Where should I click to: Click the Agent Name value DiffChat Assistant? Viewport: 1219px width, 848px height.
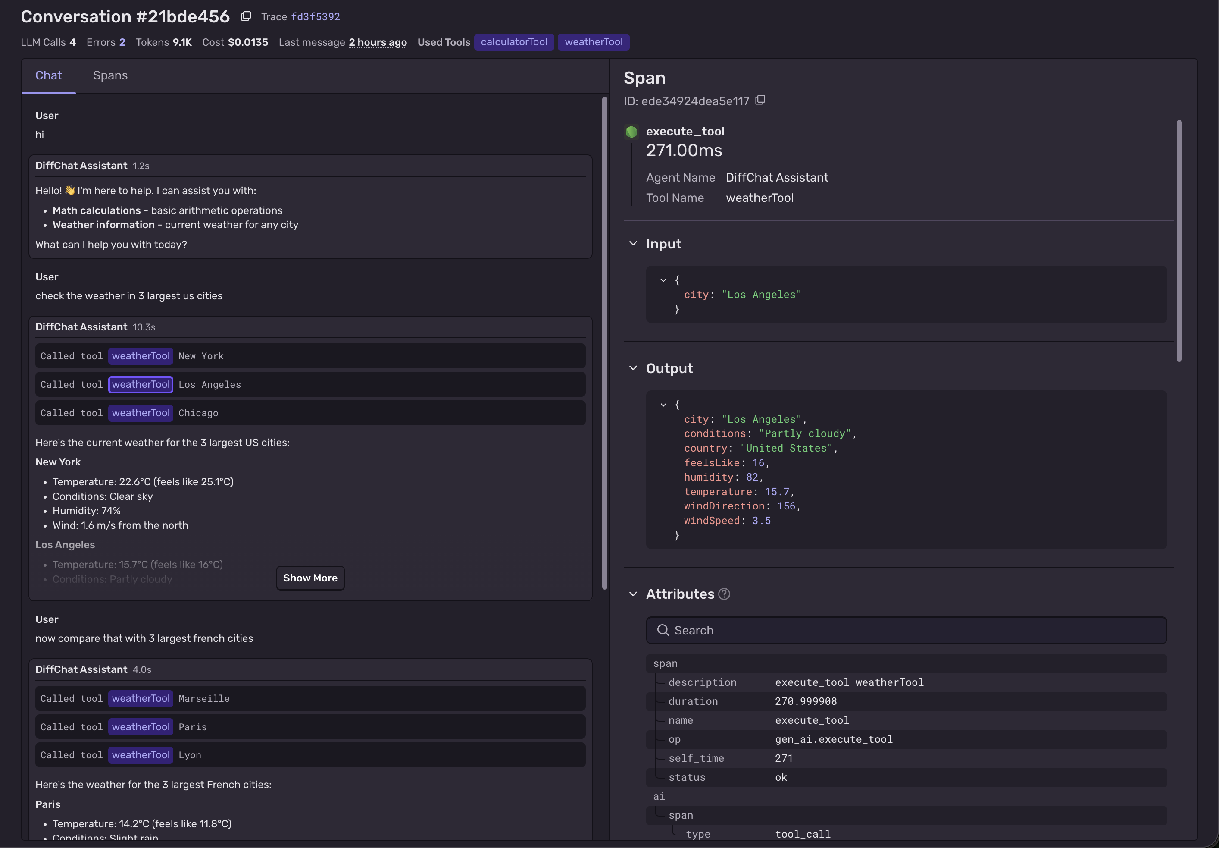pos(777,177)
